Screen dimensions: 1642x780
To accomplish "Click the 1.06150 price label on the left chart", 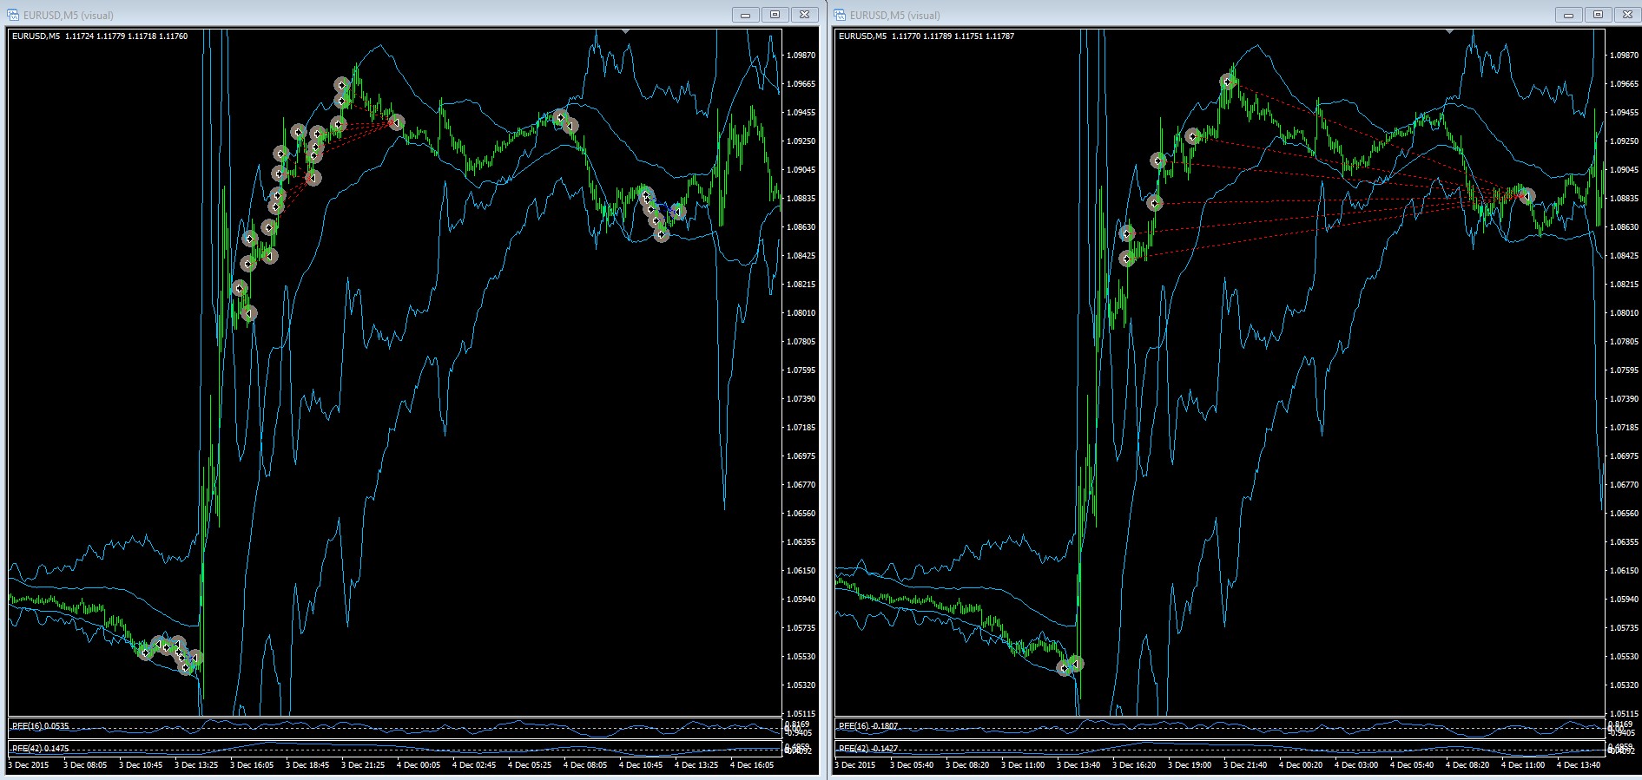I will [801, 570].
